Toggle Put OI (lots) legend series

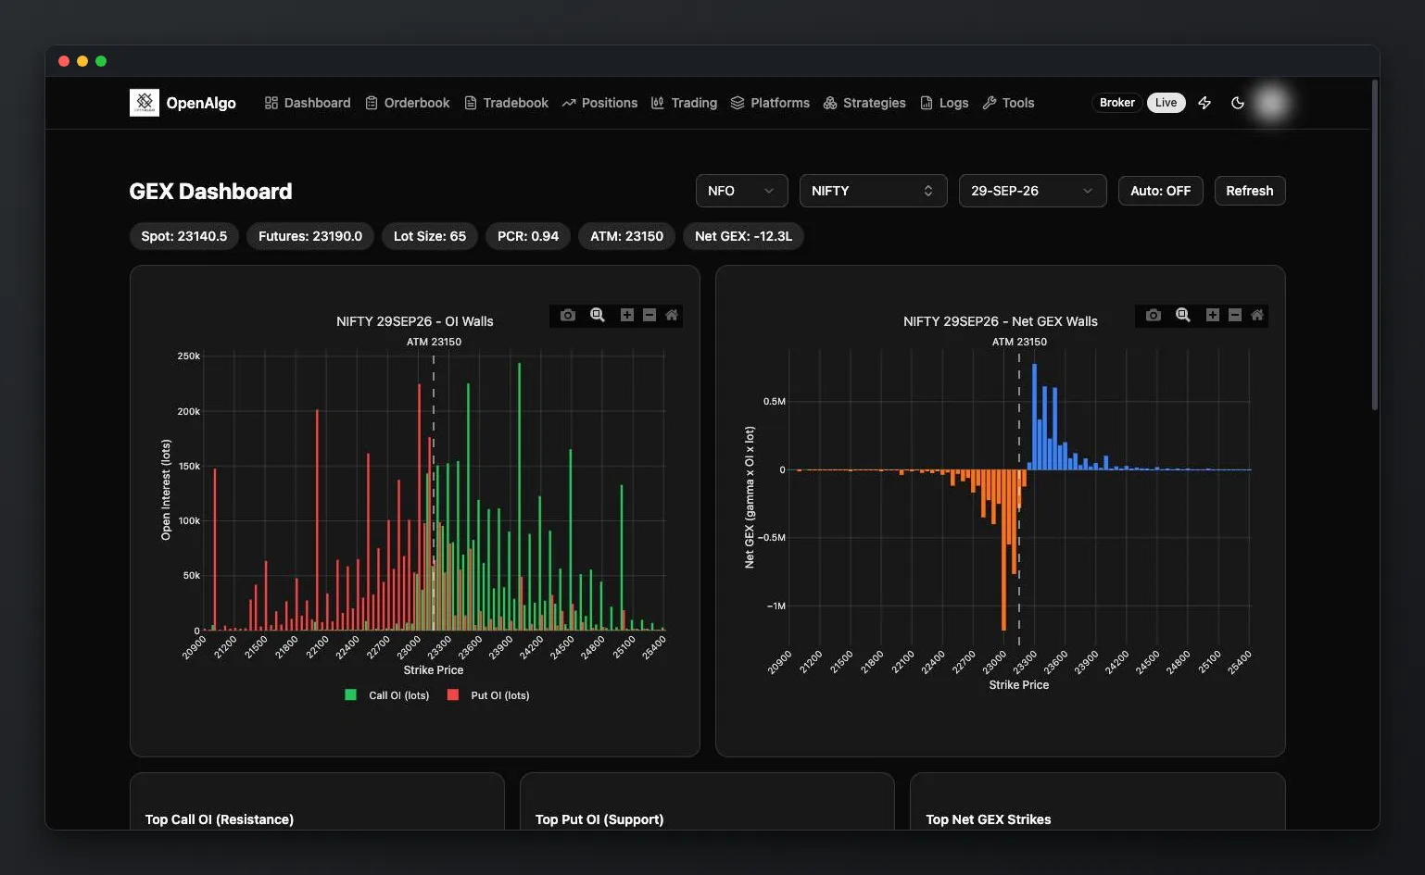click(x=488, y=695)
